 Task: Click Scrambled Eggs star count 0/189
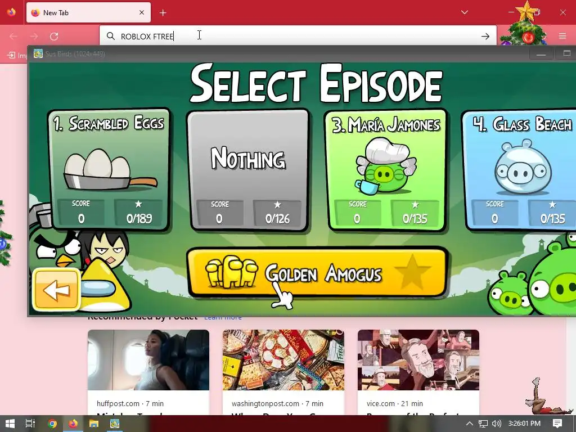(x=139, y=214)
